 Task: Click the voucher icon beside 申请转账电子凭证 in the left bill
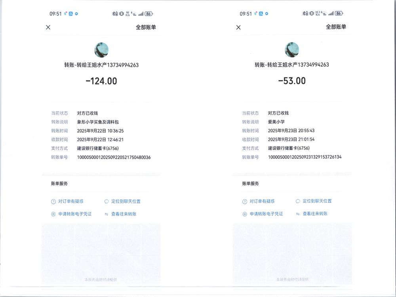point(53,214)
